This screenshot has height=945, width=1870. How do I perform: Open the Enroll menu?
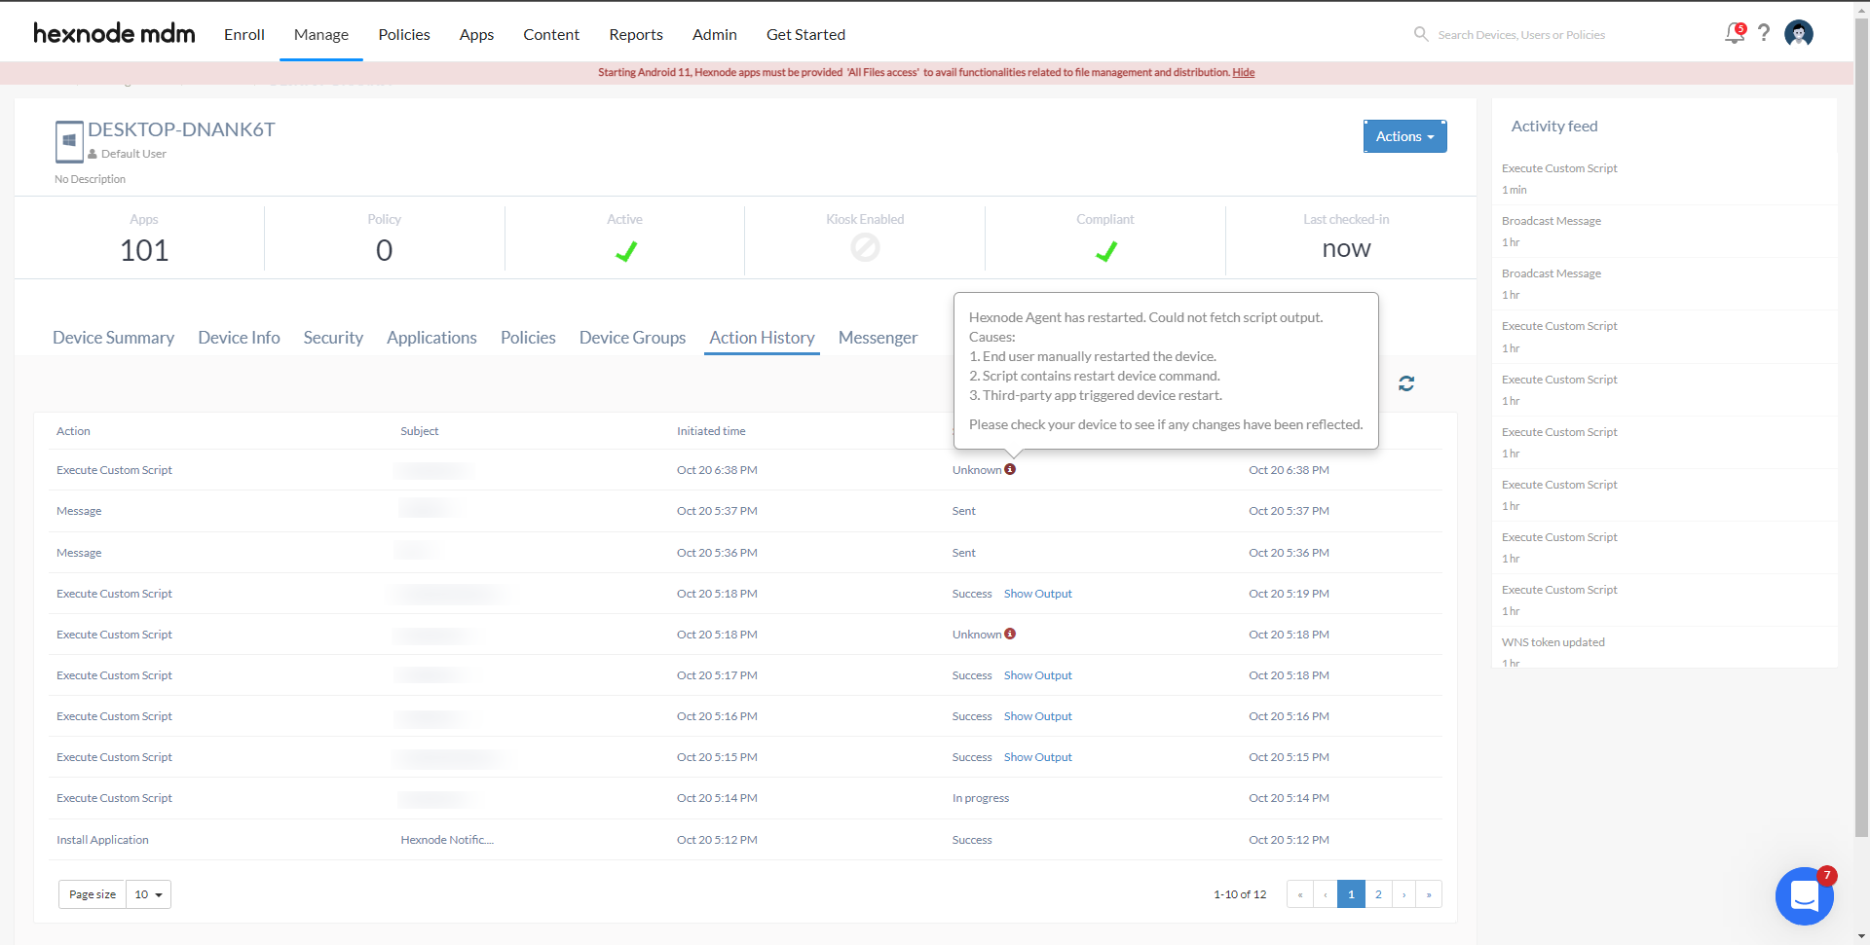click(244, 34)
